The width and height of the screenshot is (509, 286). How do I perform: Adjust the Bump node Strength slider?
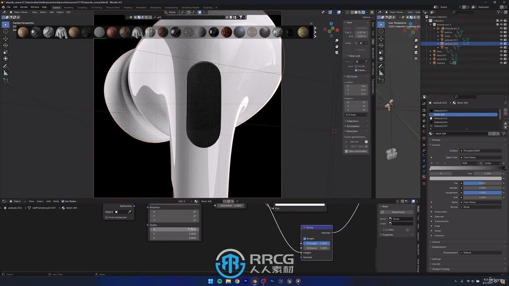(x=317, y=243)
